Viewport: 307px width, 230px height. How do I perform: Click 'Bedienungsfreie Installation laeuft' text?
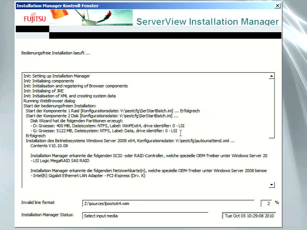55,53
